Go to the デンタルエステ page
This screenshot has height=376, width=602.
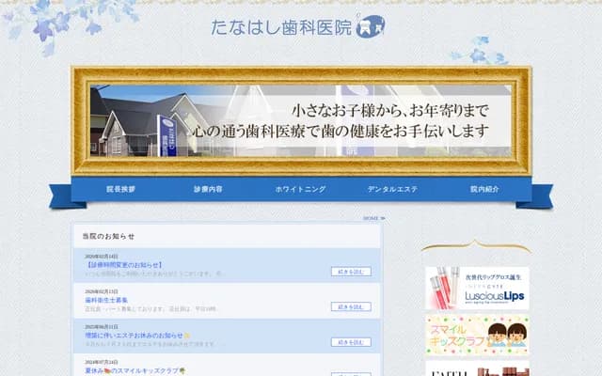(392, 189)
